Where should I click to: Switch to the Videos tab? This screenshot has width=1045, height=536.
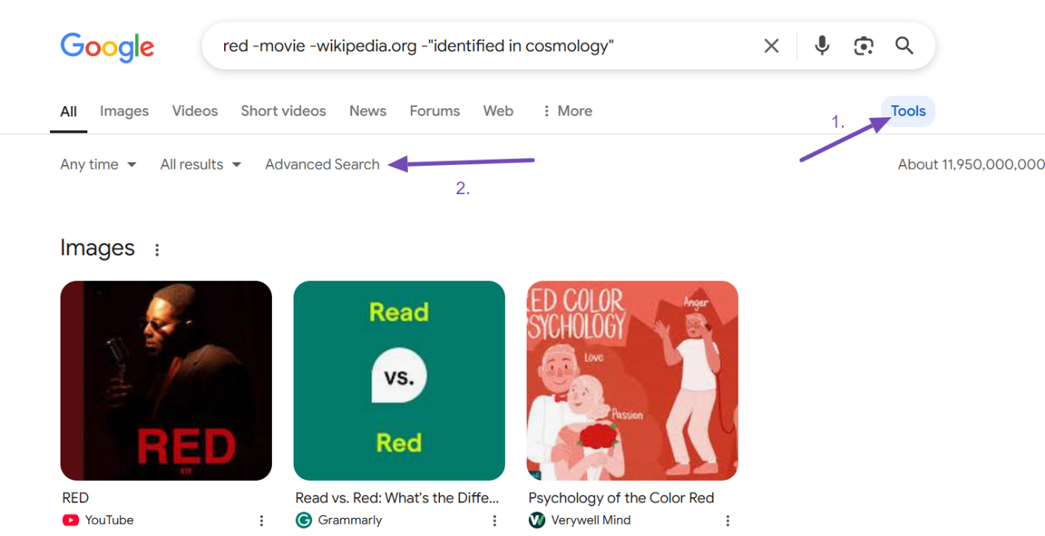[195, 111]
